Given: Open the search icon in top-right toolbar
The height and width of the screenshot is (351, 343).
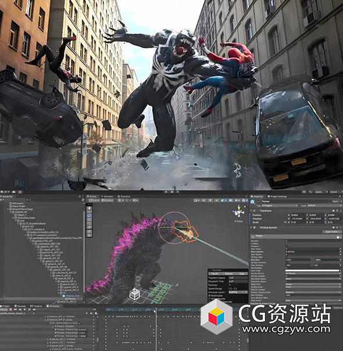Looking at the screenshot, I should coord(310,192).
